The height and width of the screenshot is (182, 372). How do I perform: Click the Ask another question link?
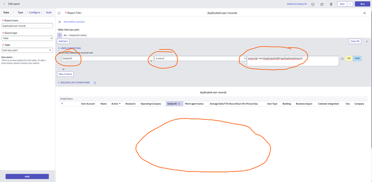[x=74, y=22]
